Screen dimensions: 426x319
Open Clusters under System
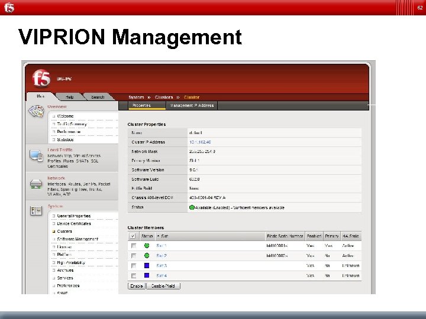click(x=64, y=232)
